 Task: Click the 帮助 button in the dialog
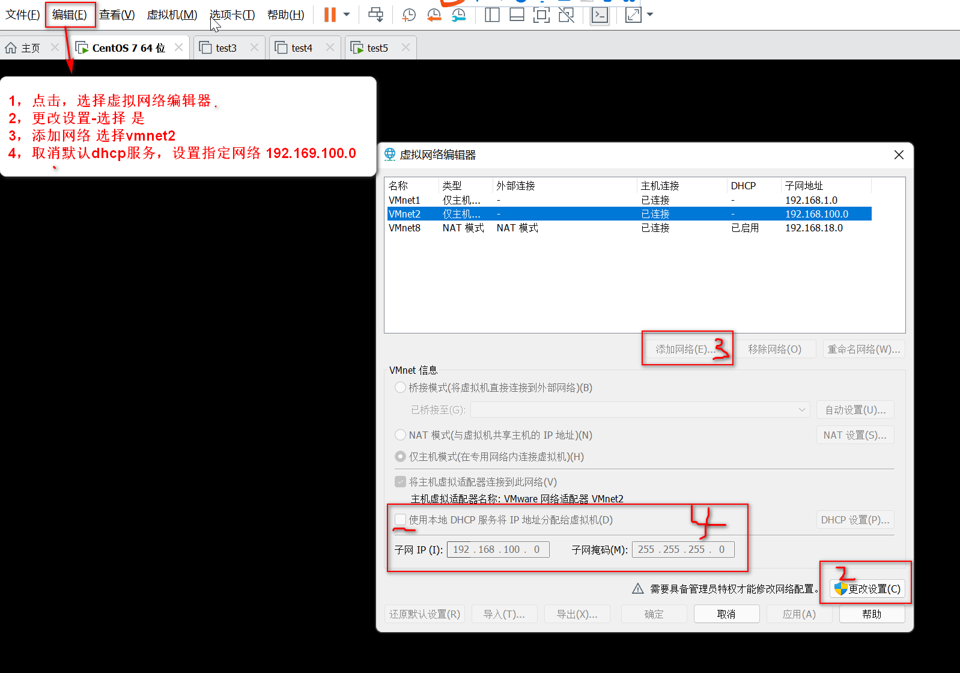(872, 614)
